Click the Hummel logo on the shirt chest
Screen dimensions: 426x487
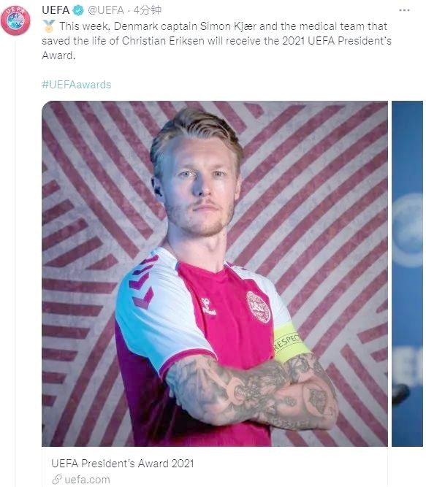(x=208, y=307)
